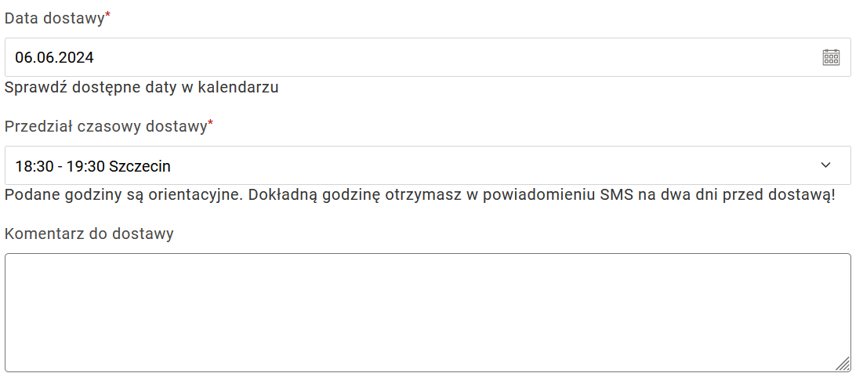Click the Przedział czasowy dostawy label

coord(106,126)
